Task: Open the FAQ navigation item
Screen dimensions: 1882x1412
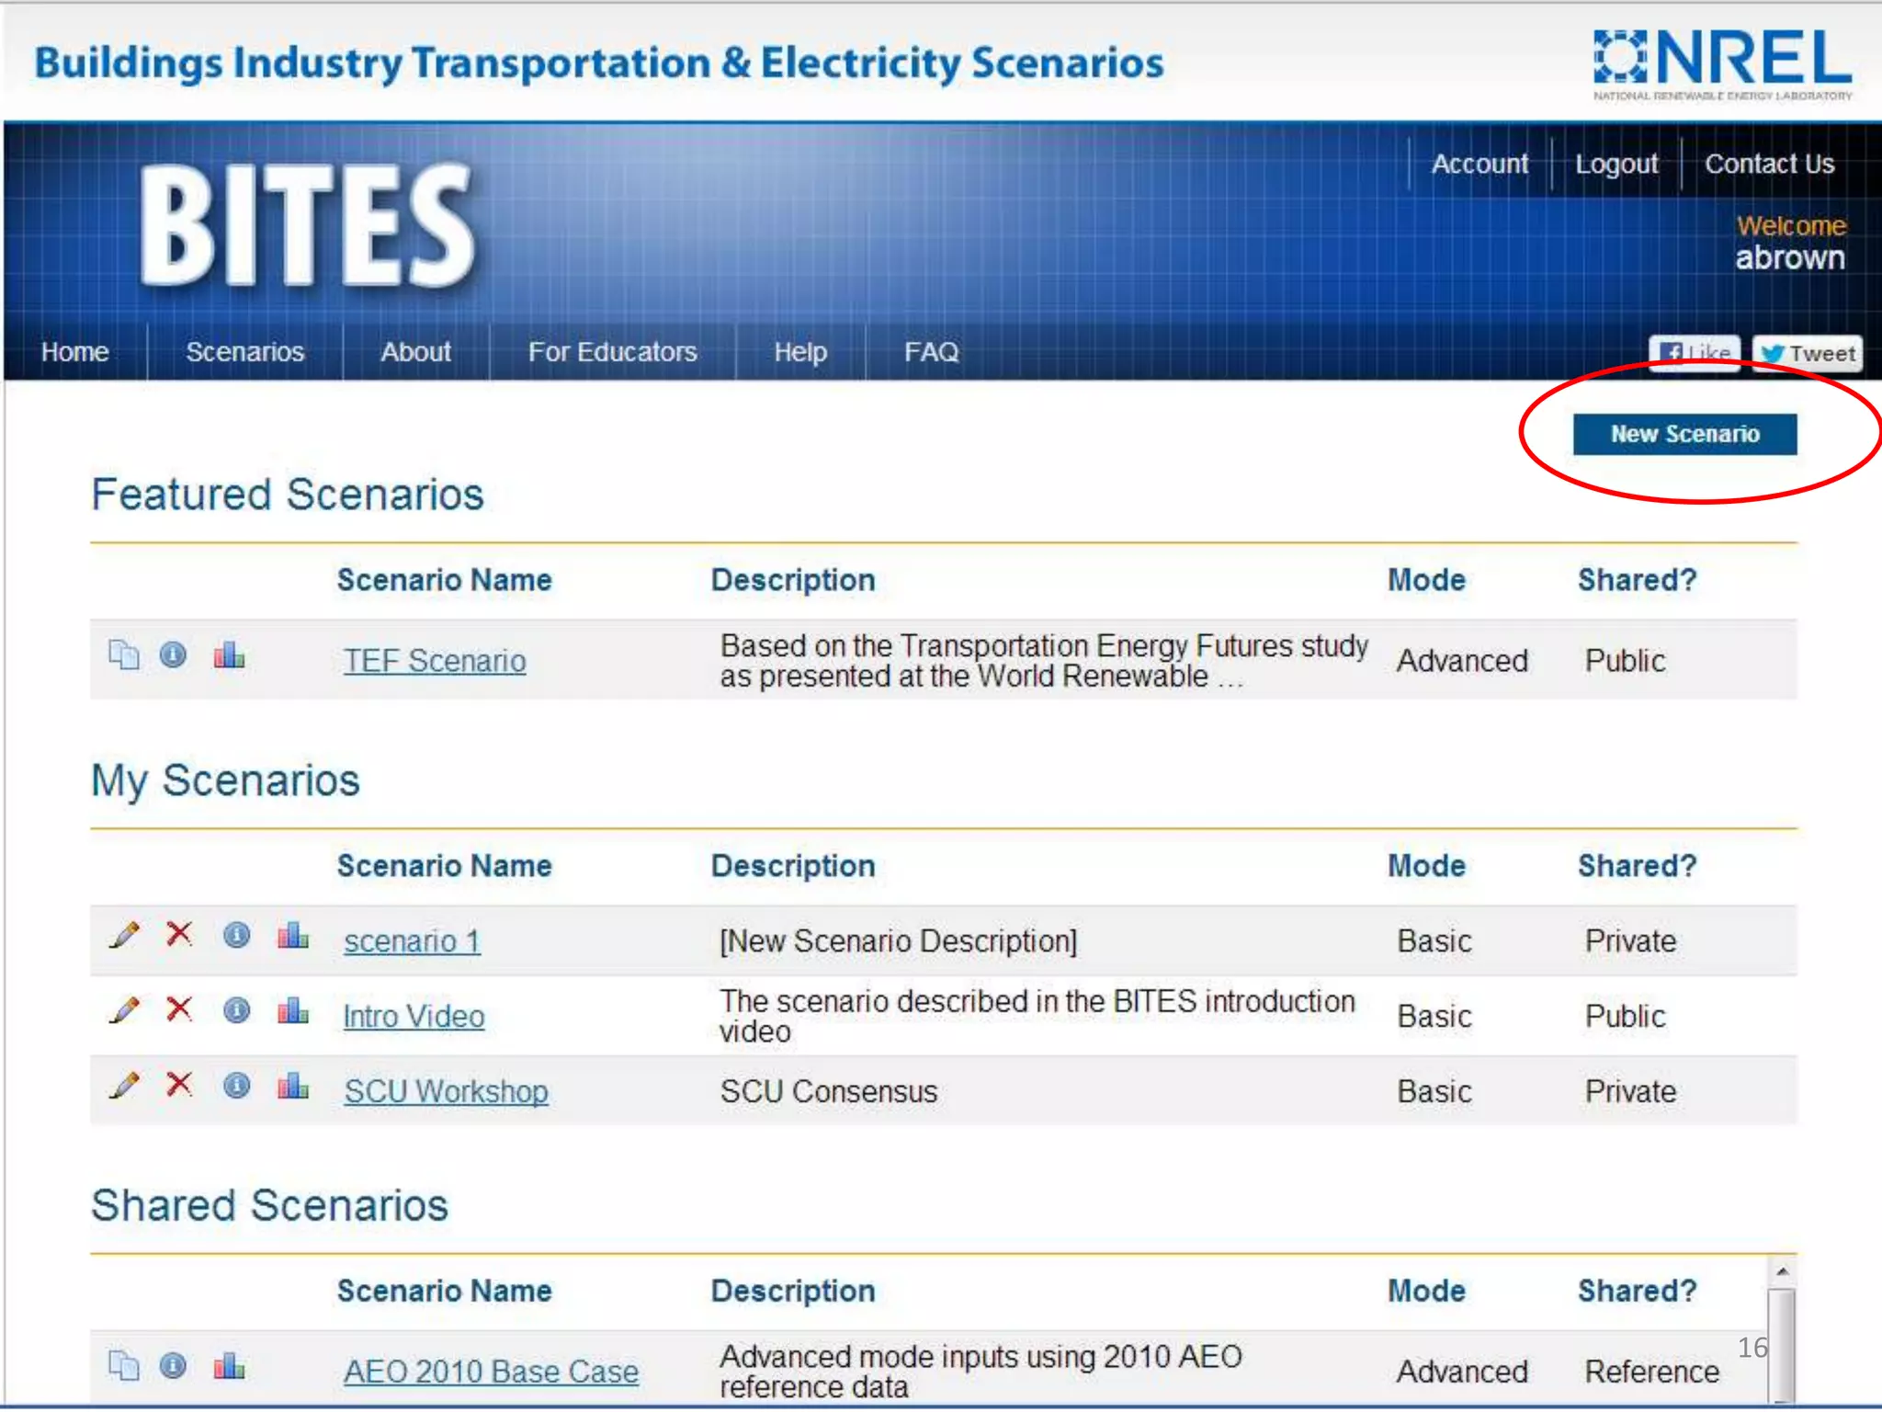Action: tap(931, 352)
